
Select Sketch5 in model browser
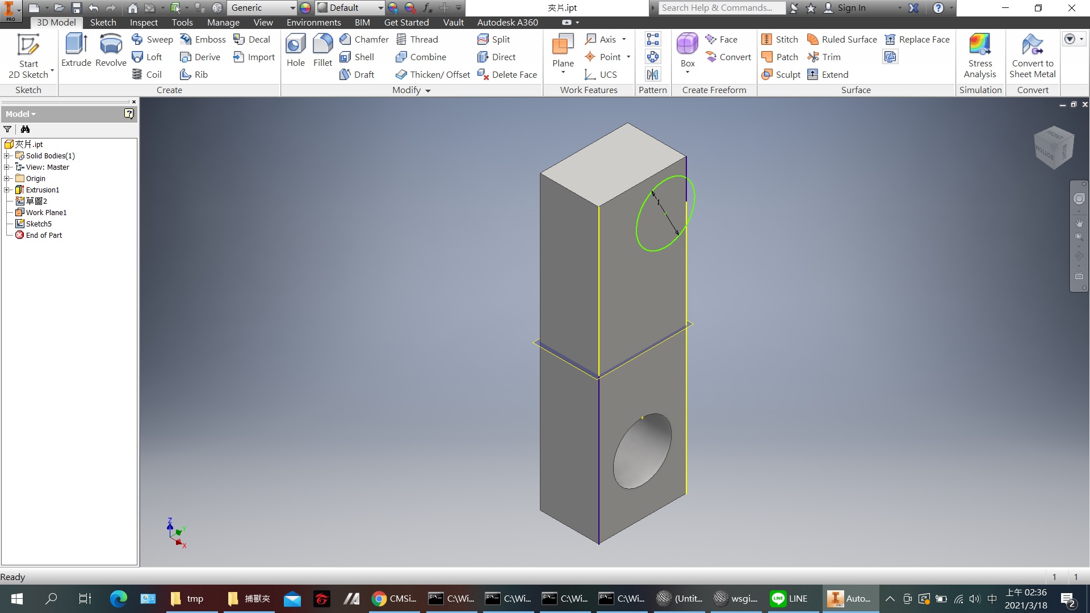pyautogui.click(x=39, y=224)
